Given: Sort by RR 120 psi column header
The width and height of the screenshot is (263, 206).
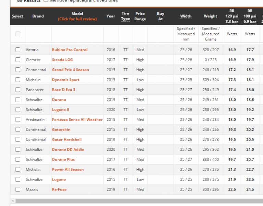Looking at the screenshot, I should point(232,16).
